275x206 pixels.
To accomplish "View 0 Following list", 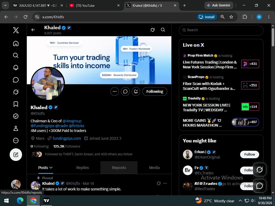I will pyautogui.click(x=39, y=146).
